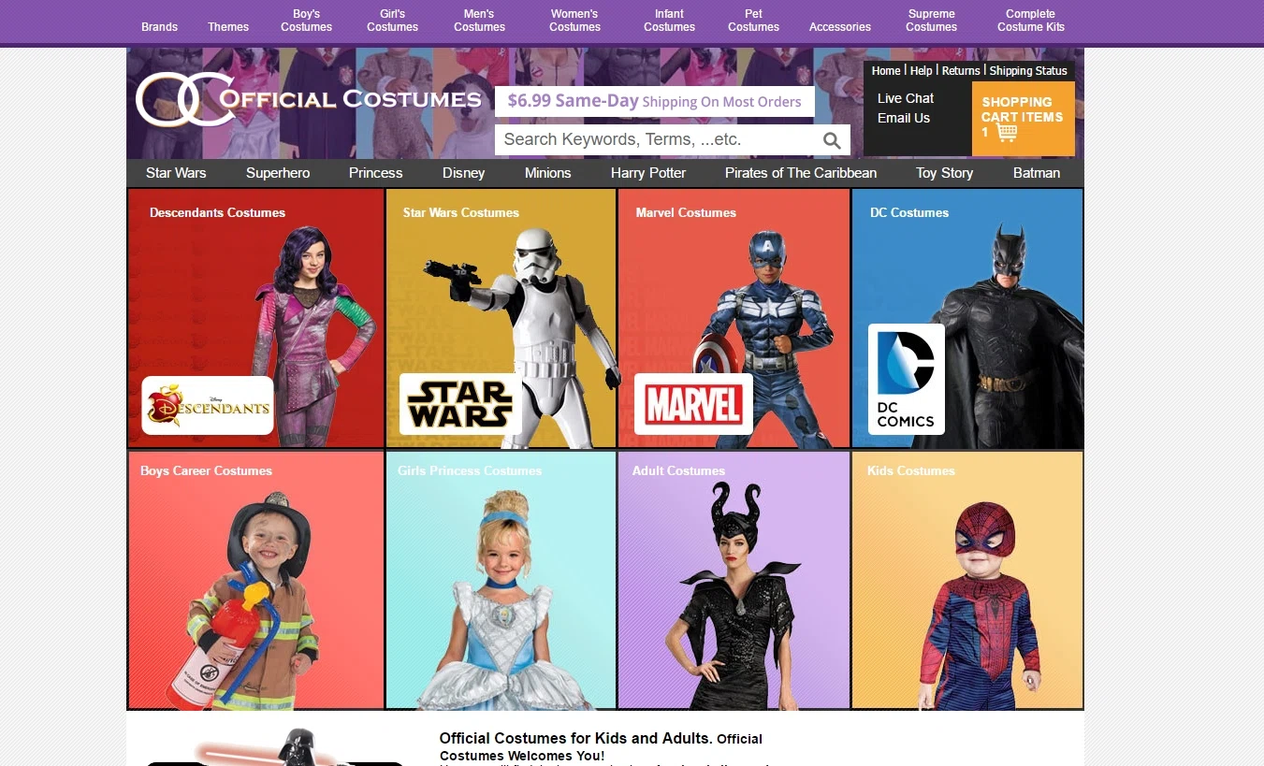The image size is (1264, 766).
Task: Open Women's Costumes menu
Action: pyautogui.click(x=574, y=21)
